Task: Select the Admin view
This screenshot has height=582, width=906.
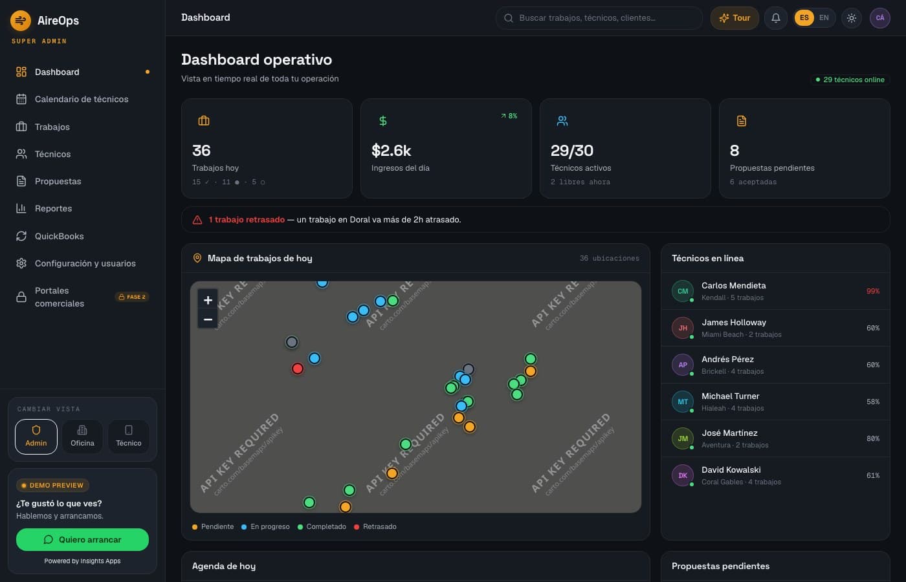Action: pos(36,436)
